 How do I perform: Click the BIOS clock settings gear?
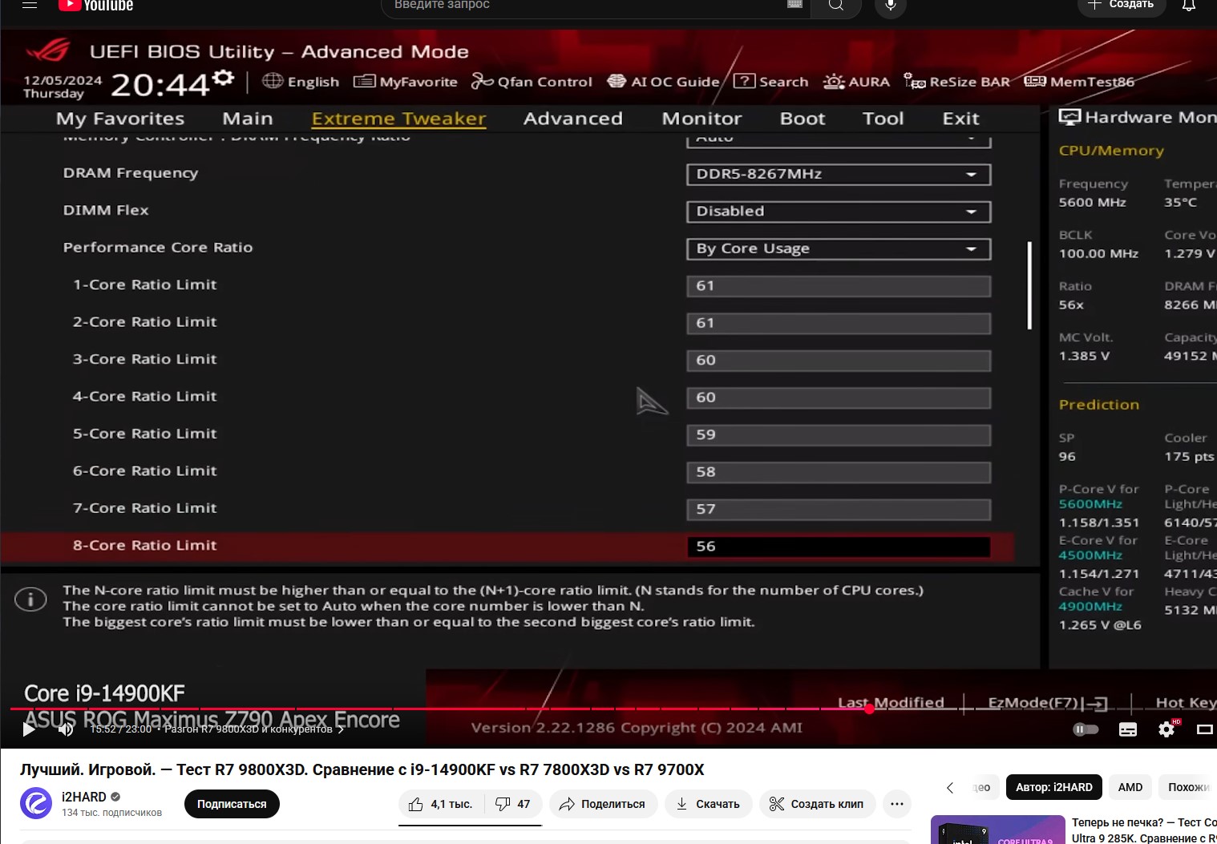[x=223, y=78]
